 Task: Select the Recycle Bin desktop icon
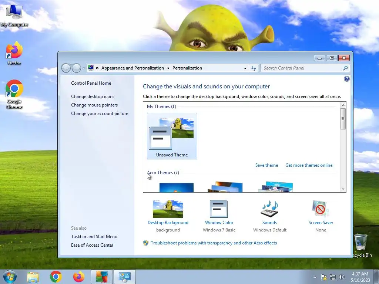tap(362, 246)
